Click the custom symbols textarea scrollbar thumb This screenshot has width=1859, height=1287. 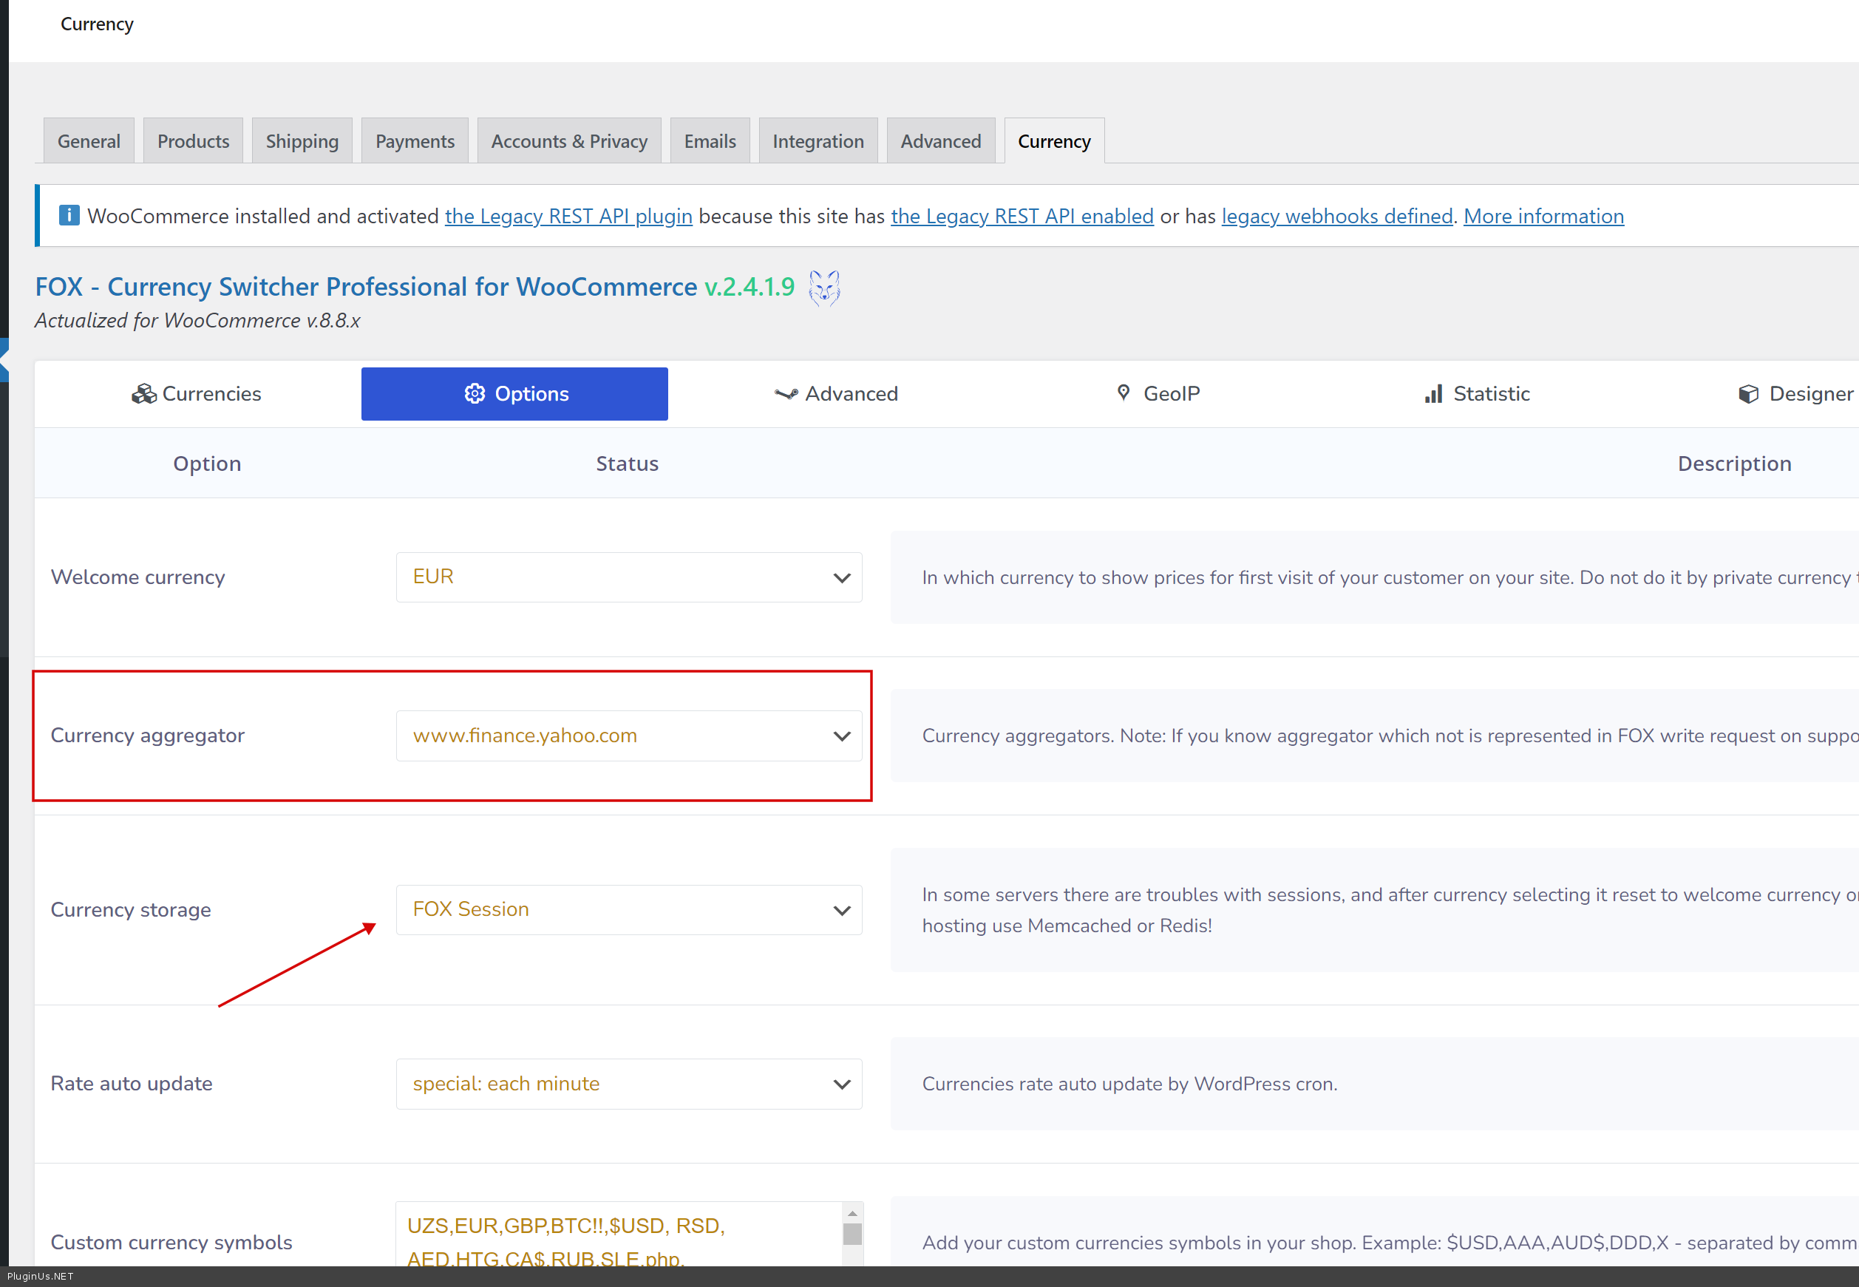point(852,1235)
